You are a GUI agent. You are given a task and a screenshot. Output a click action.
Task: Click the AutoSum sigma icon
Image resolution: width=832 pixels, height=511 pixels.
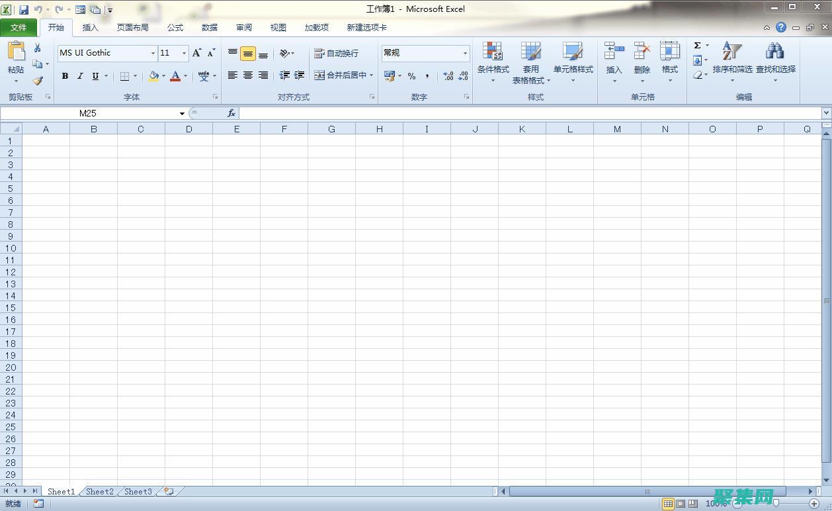click(697, 46)
